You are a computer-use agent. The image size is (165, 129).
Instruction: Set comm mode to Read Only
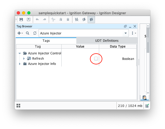coord(84,19)
